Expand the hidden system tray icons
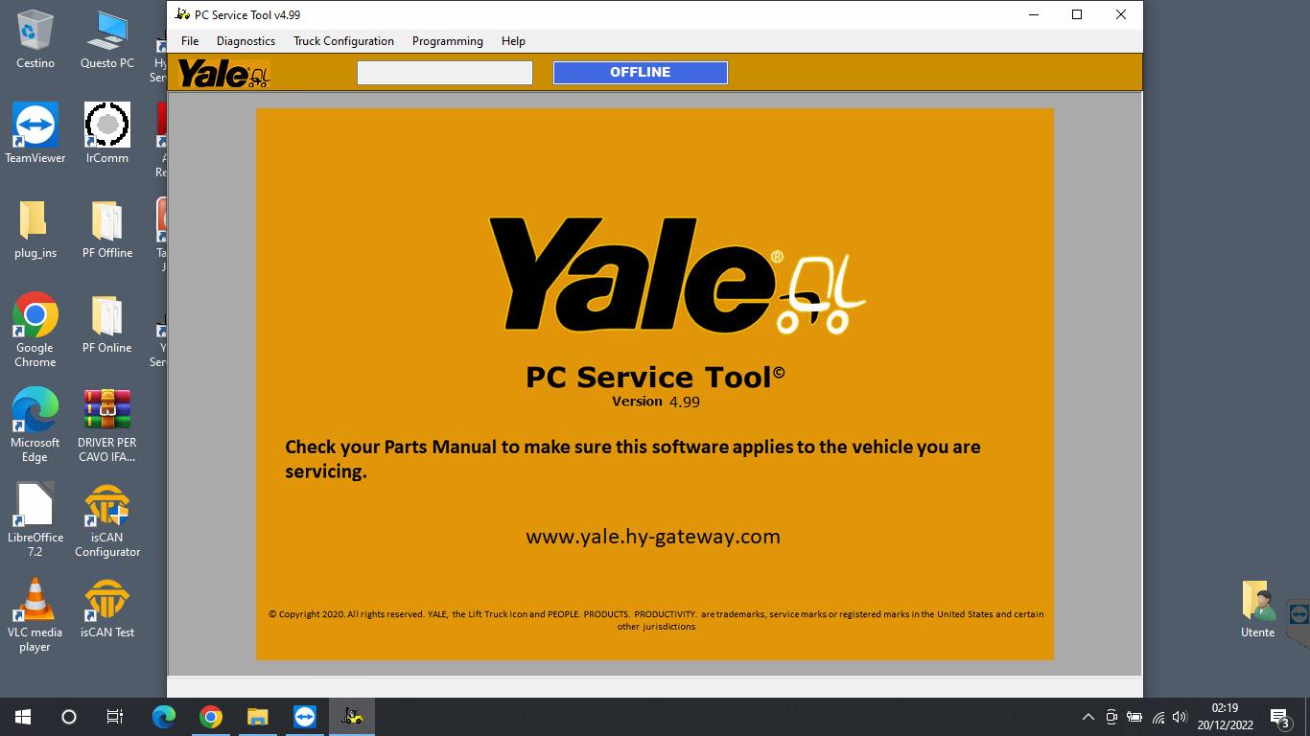1310x736 pixels. pos(1088,717)
